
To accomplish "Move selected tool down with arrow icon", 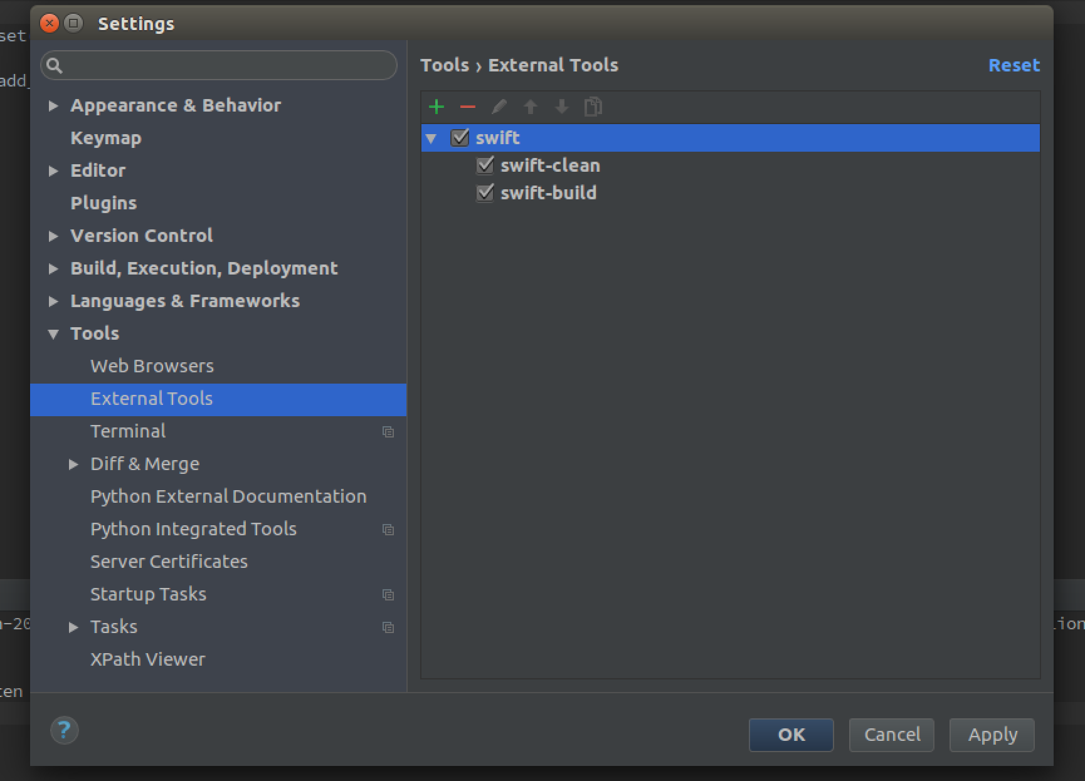I will pos(562,107).
